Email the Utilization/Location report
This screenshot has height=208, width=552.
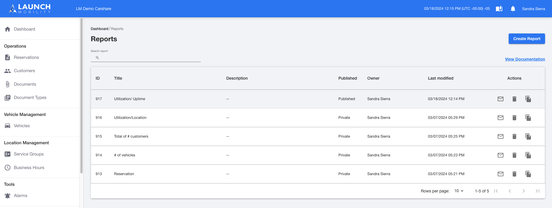pos(501,118)
